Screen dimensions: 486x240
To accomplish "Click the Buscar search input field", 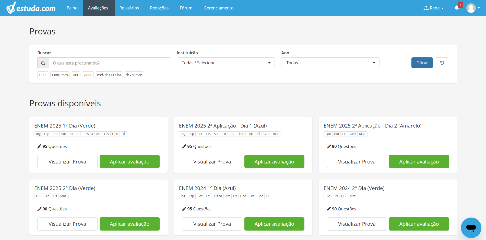I will click(110, 63).
